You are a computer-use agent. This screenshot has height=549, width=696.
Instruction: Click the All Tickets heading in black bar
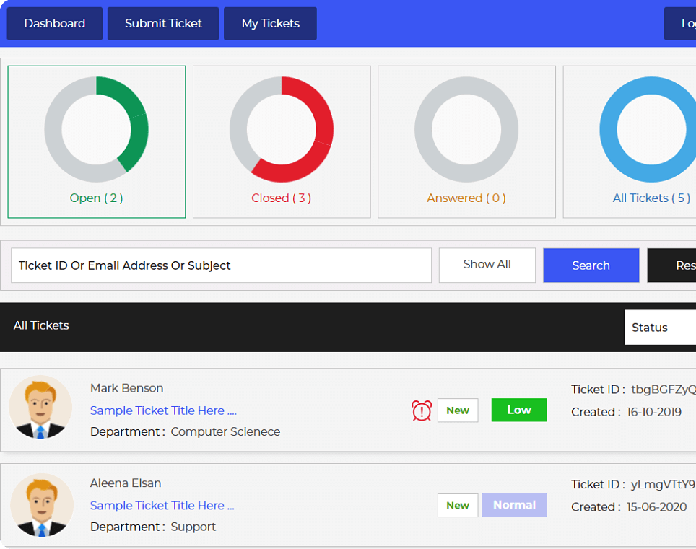41,325
